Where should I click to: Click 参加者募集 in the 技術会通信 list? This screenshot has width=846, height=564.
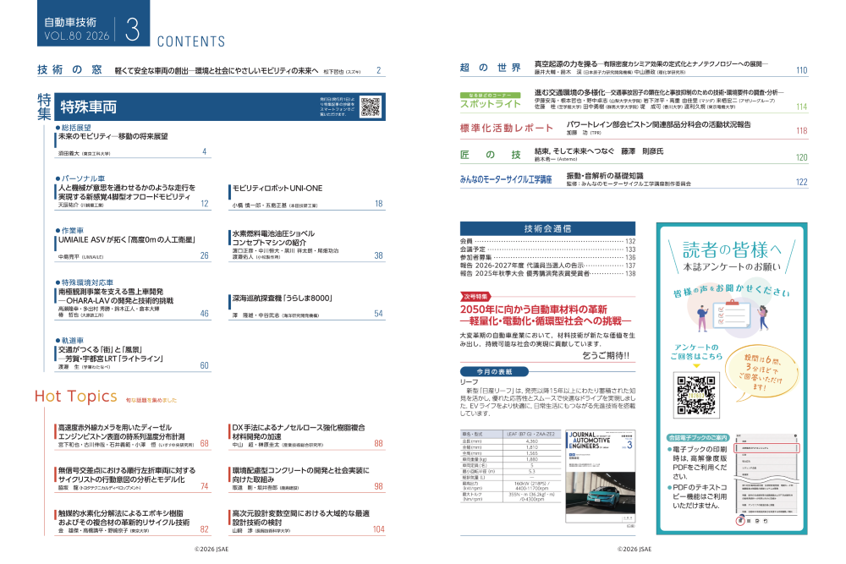pyautogui.click(x=478, y=257)
